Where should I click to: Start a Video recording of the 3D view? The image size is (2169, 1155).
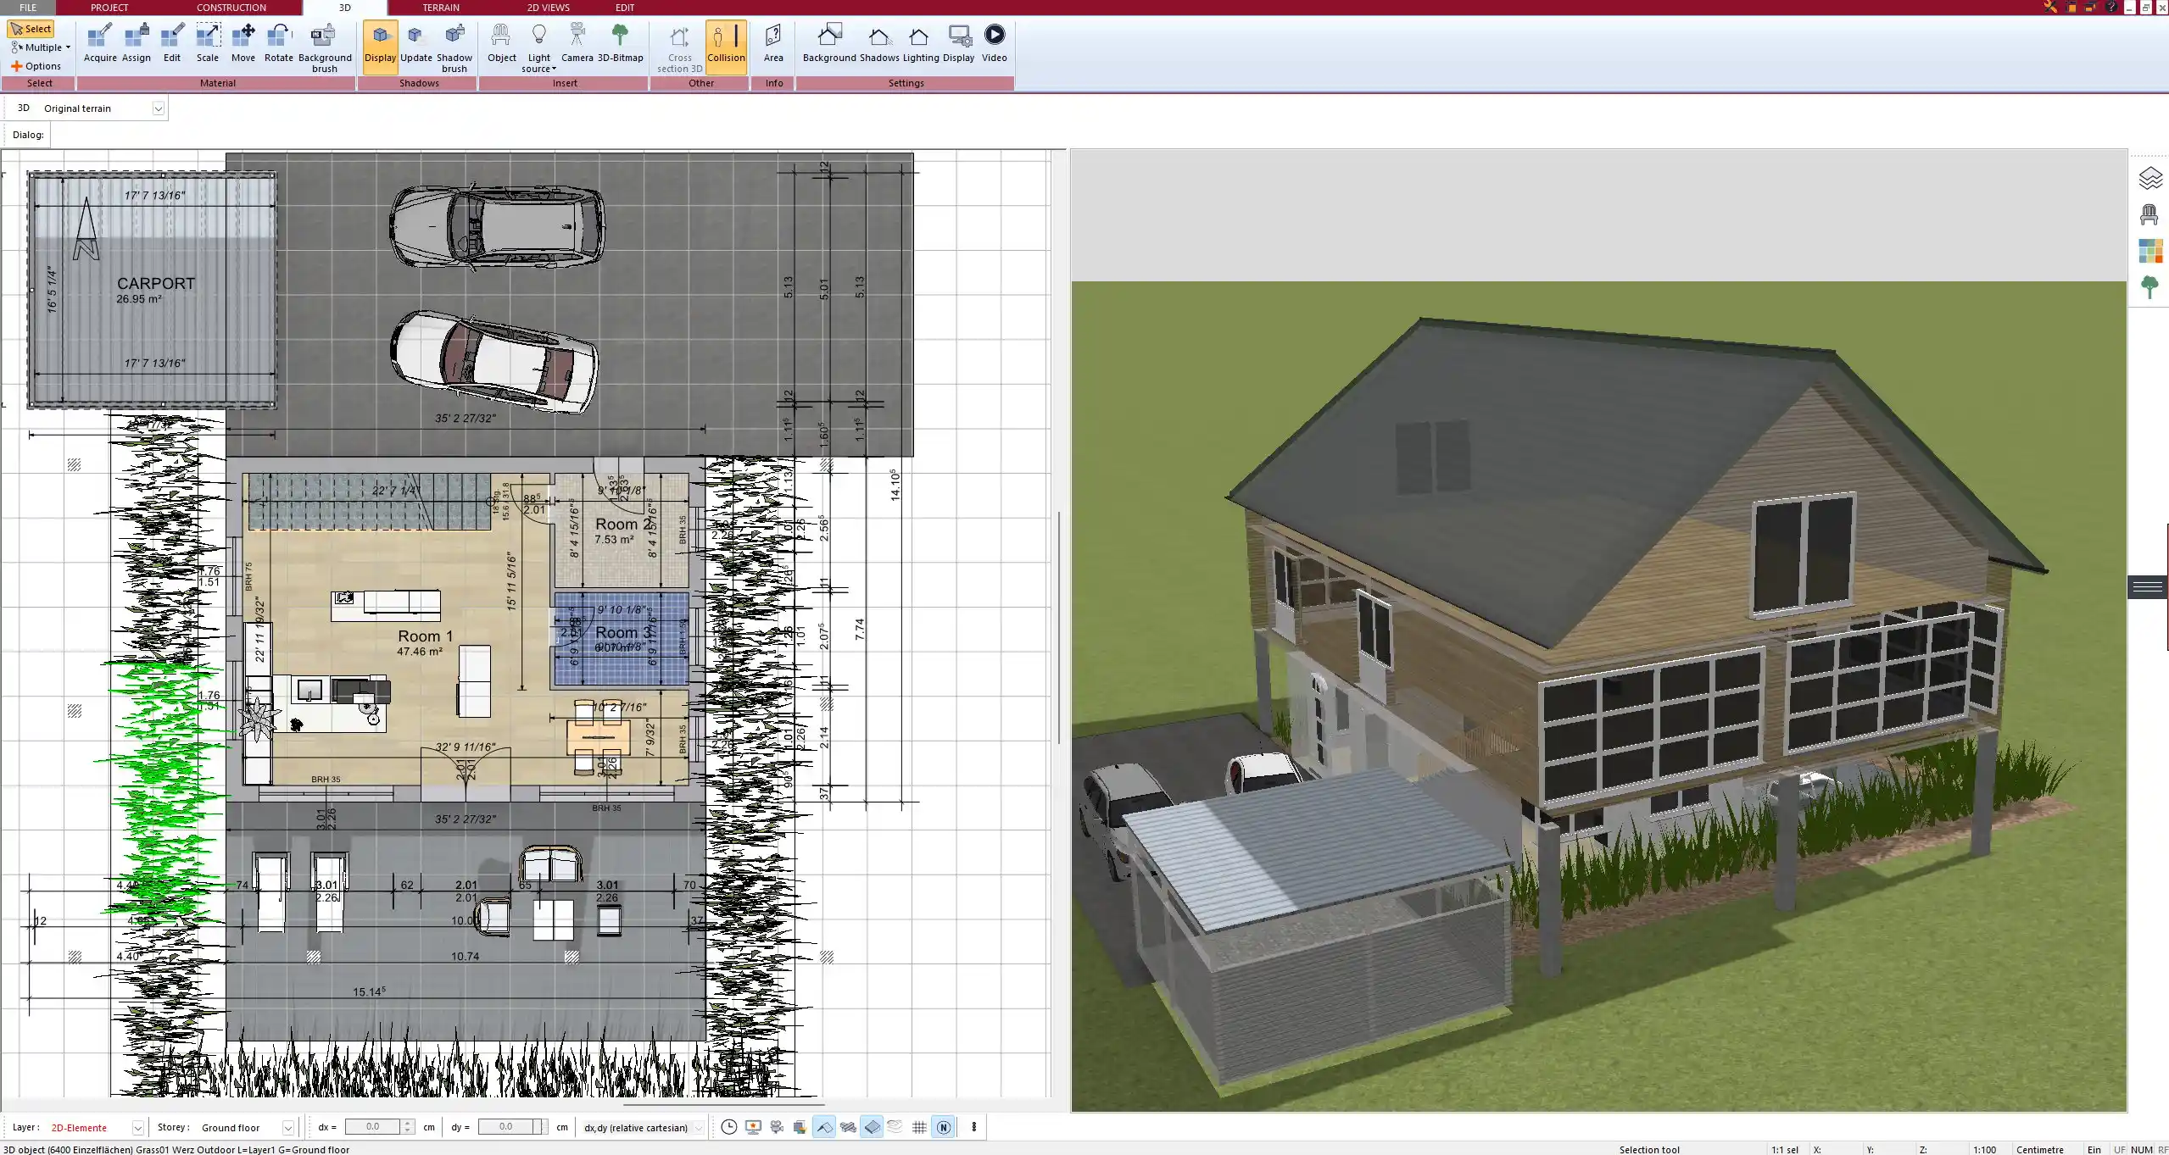pyautogui.click(x=993, y=45)
